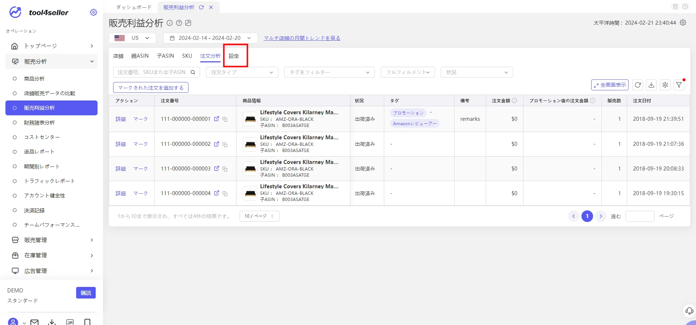Image resolution: width=696 pixels, height=325 pixels.
Task: Open date range picker 2024-02-14 - 2024-02-20
Action: tap(210, 38)
